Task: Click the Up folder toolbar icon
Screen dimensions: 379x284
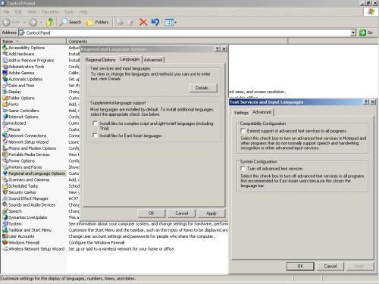Action: click(x=50, y=22)
